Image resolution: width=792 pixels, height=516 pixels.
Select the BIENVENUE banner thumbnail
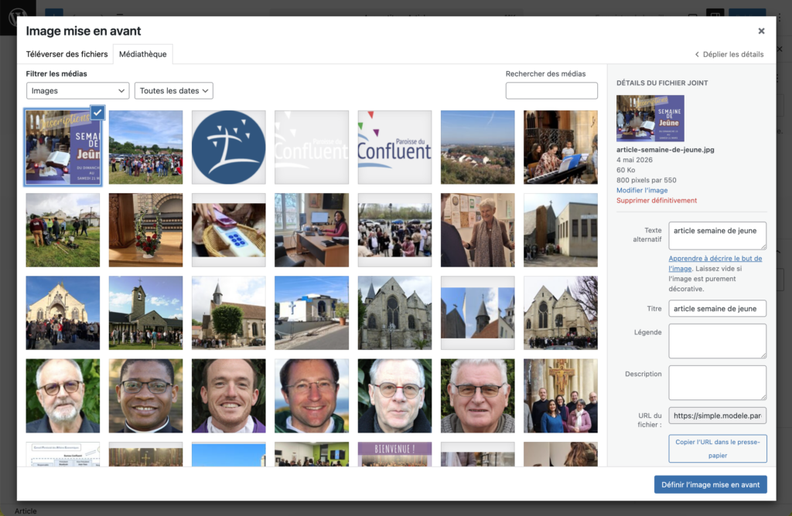394,454
